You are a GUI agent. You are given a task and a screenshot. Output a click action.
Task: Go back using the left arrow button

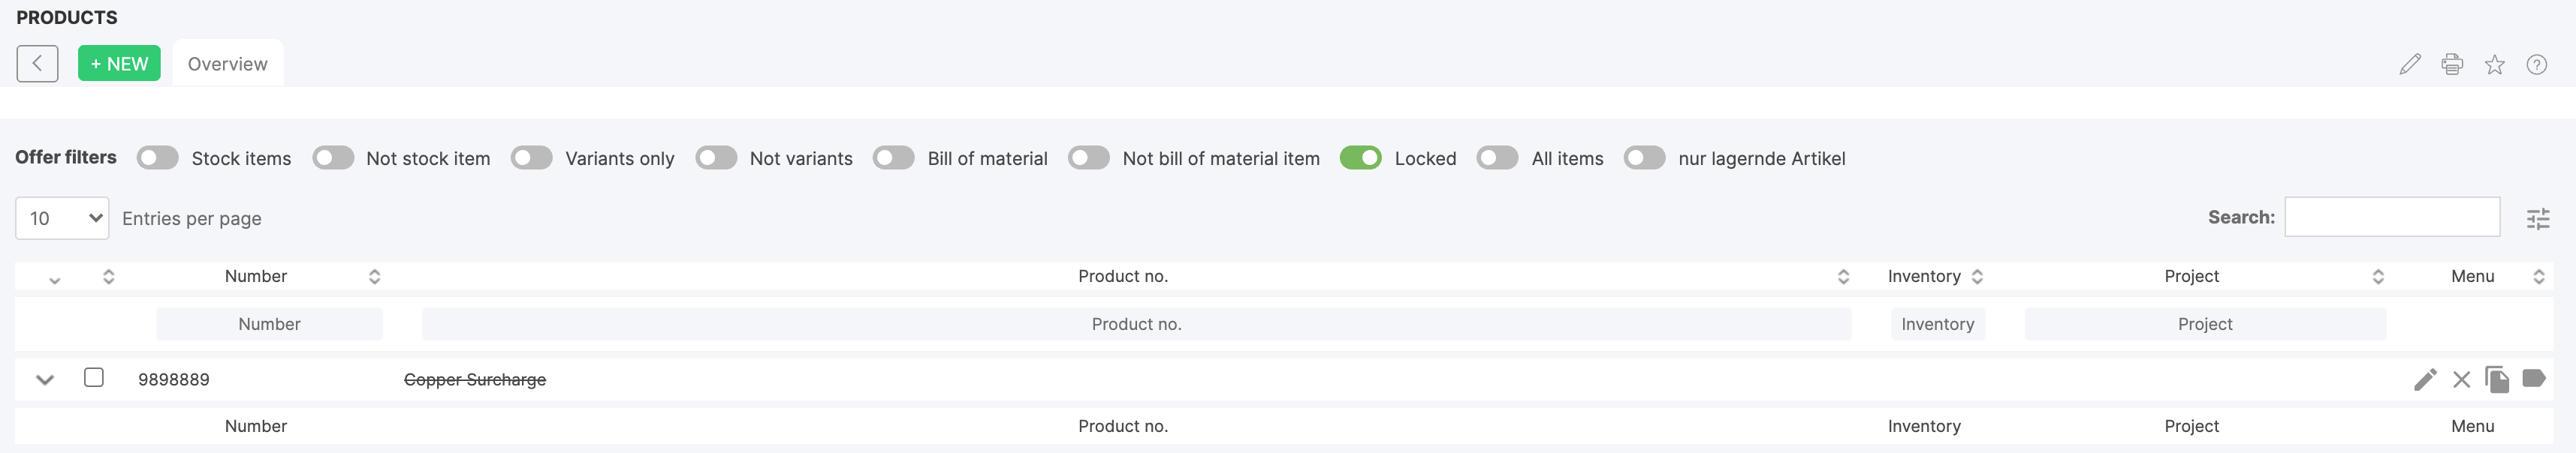tap(37, 64)
